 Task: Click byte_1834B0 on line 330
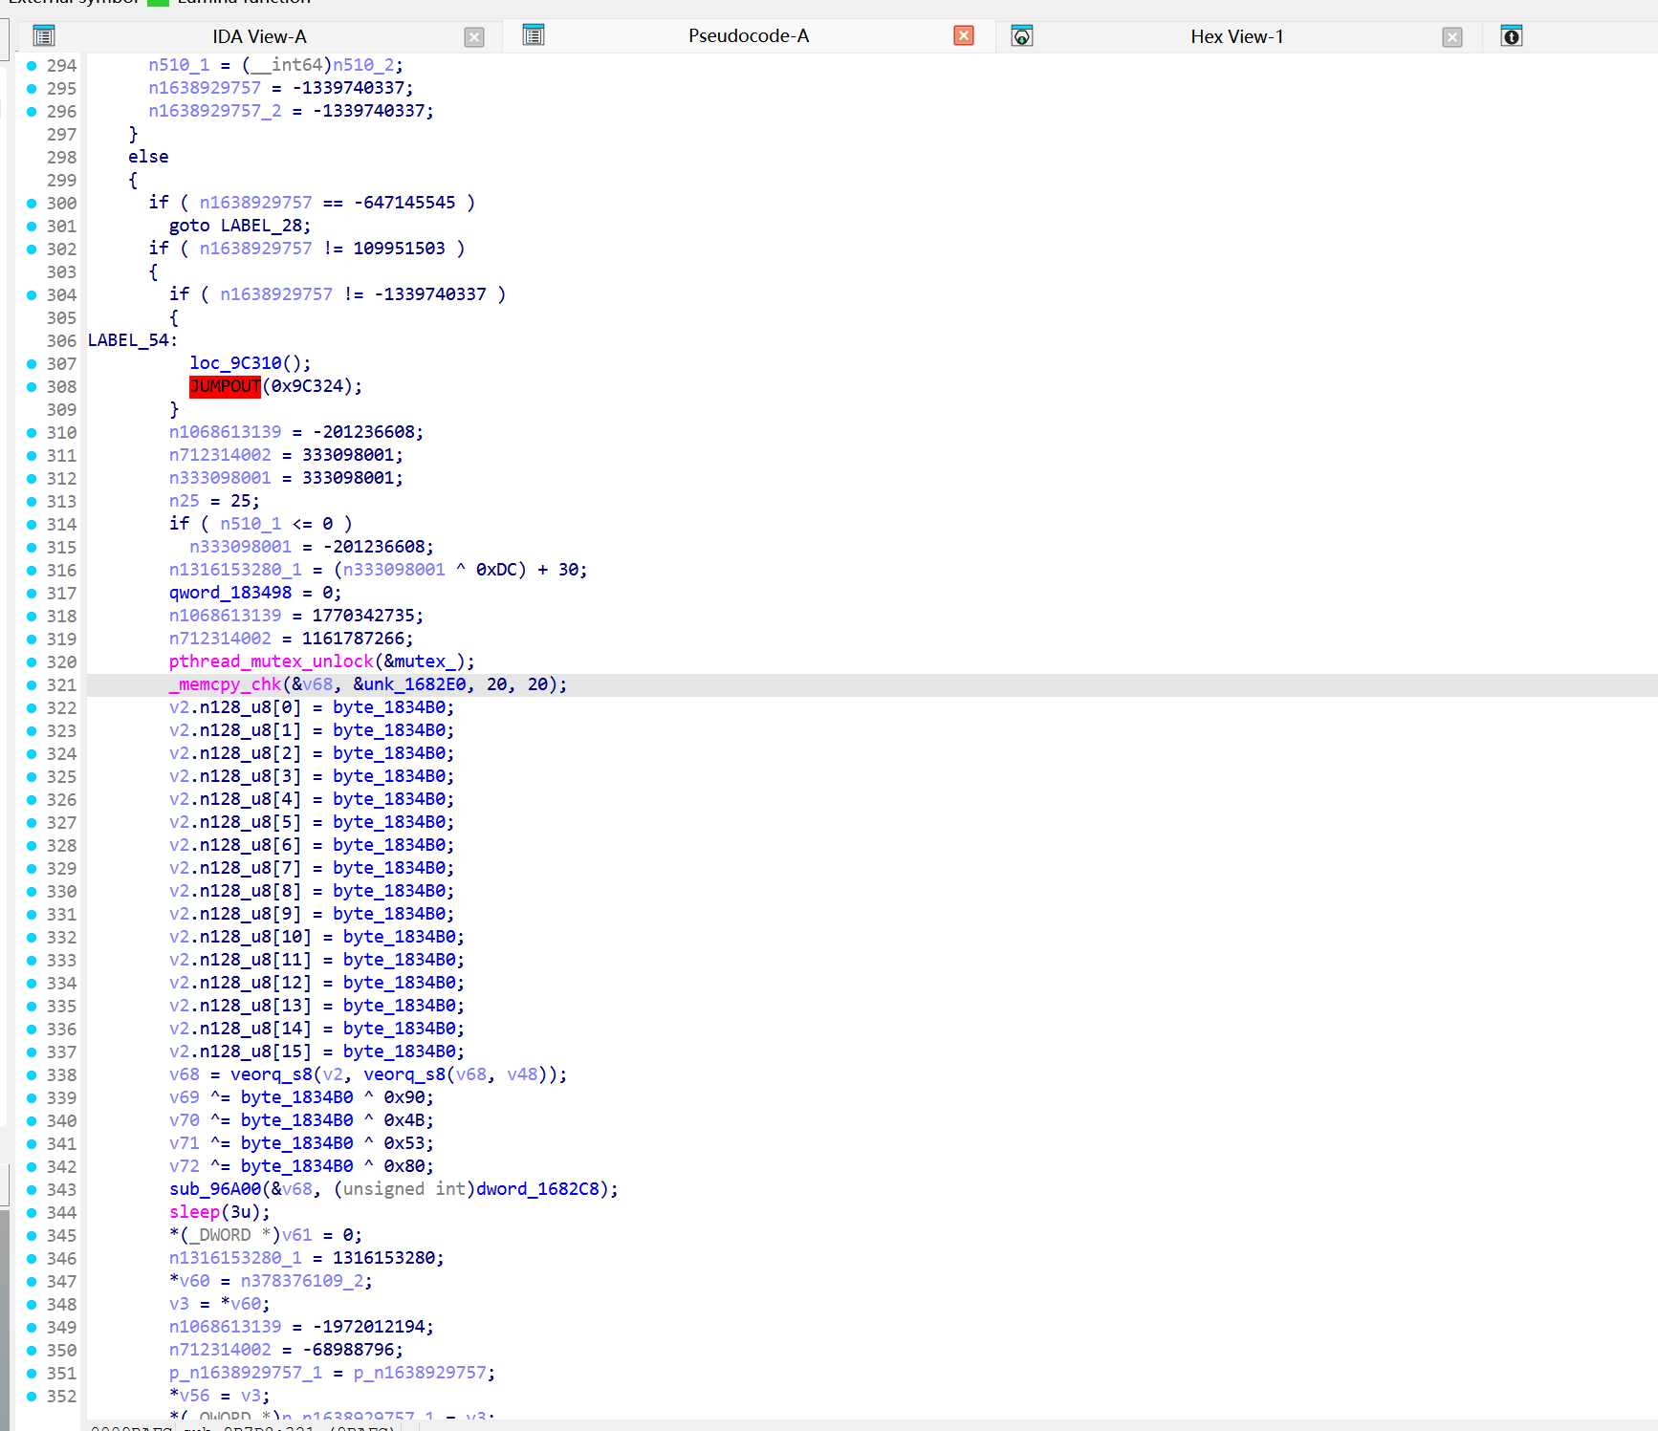click(x=389, y=891)
